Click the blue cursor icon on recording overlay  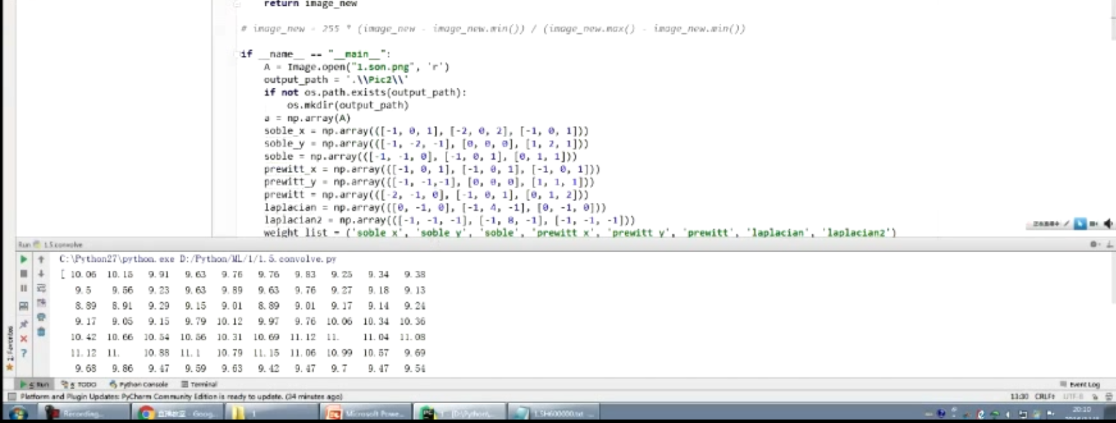pyautogui.click(x=1080, y=224)
